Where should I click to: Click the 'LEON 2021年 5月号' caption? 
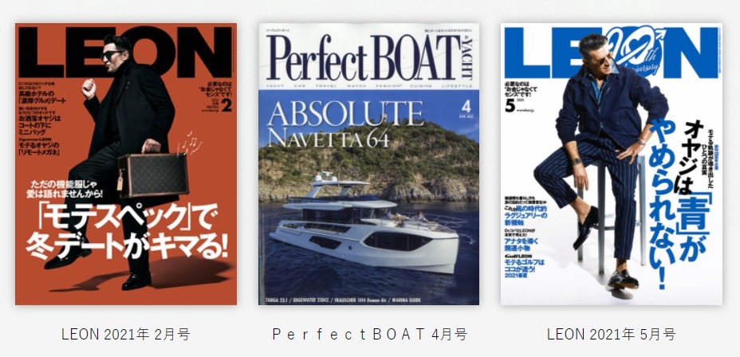tap(611, 335)
